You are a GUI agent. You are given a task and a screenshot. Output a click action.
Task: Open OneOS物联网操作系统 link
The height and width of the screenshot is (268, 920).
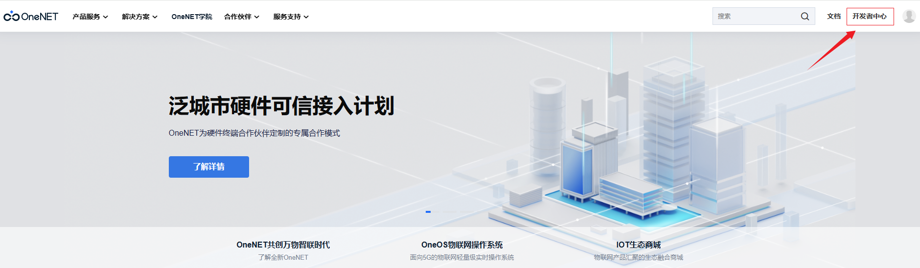click(x=462, y=245)
